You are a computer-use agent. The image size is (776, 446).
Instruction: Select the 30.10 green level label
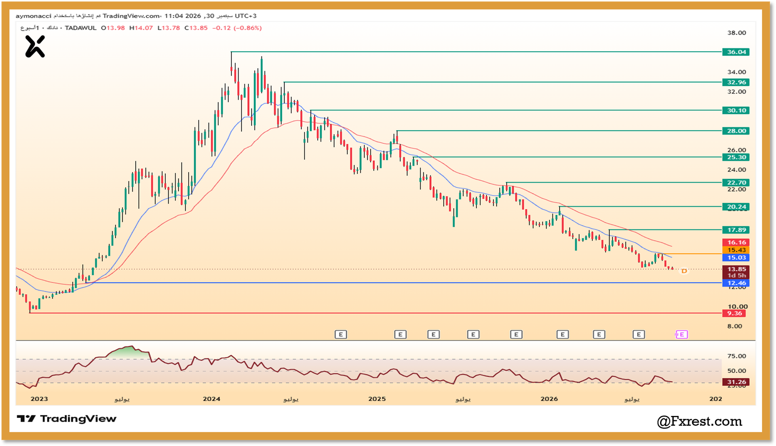[x=736, y=110]
